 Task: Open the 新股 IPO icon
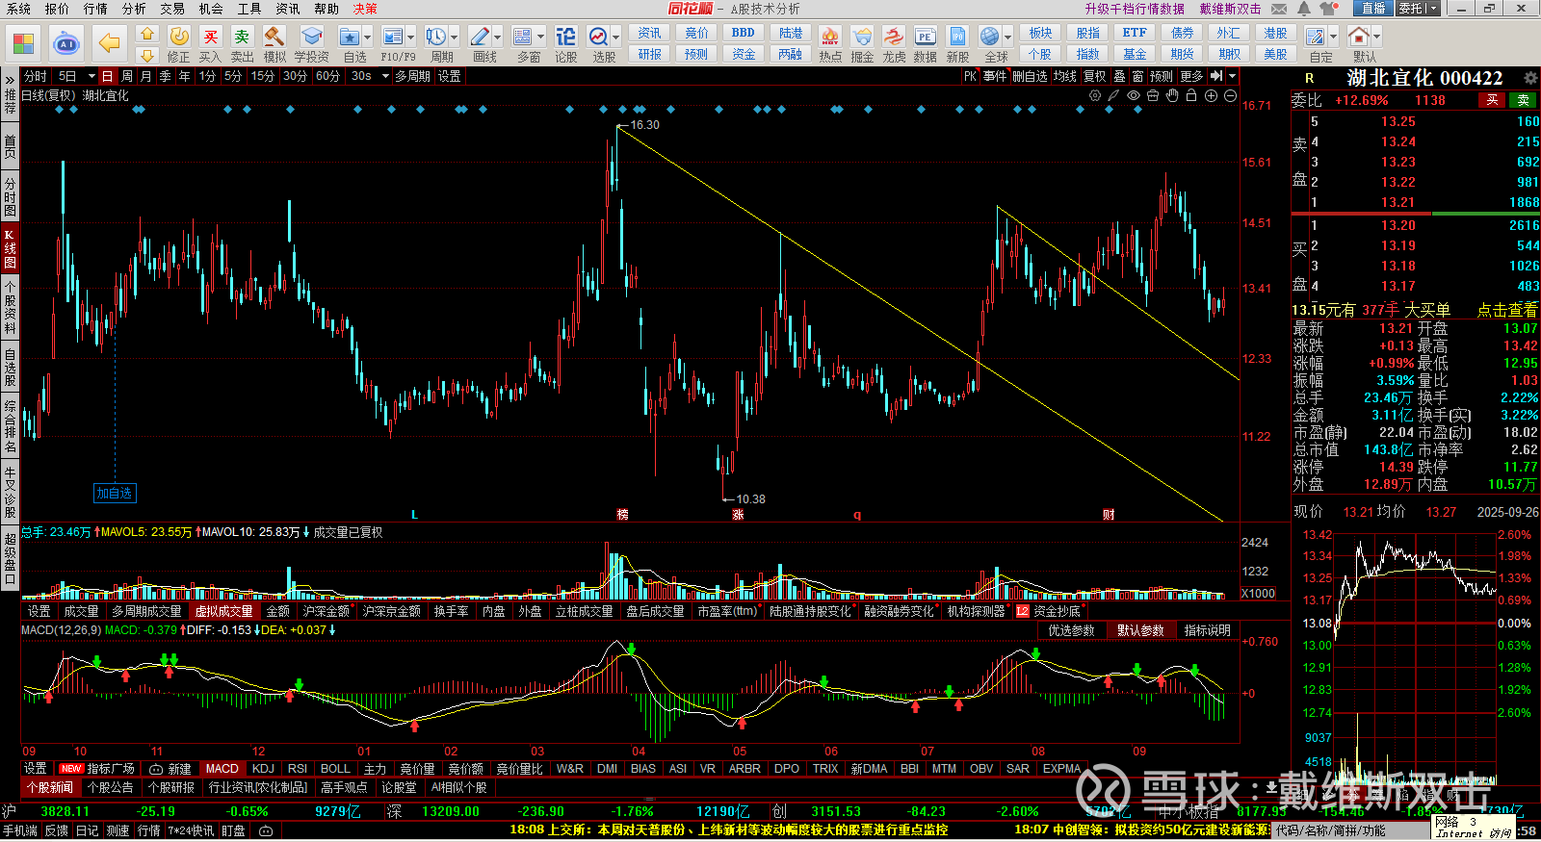pyautogui.click(x=957, y=37)
